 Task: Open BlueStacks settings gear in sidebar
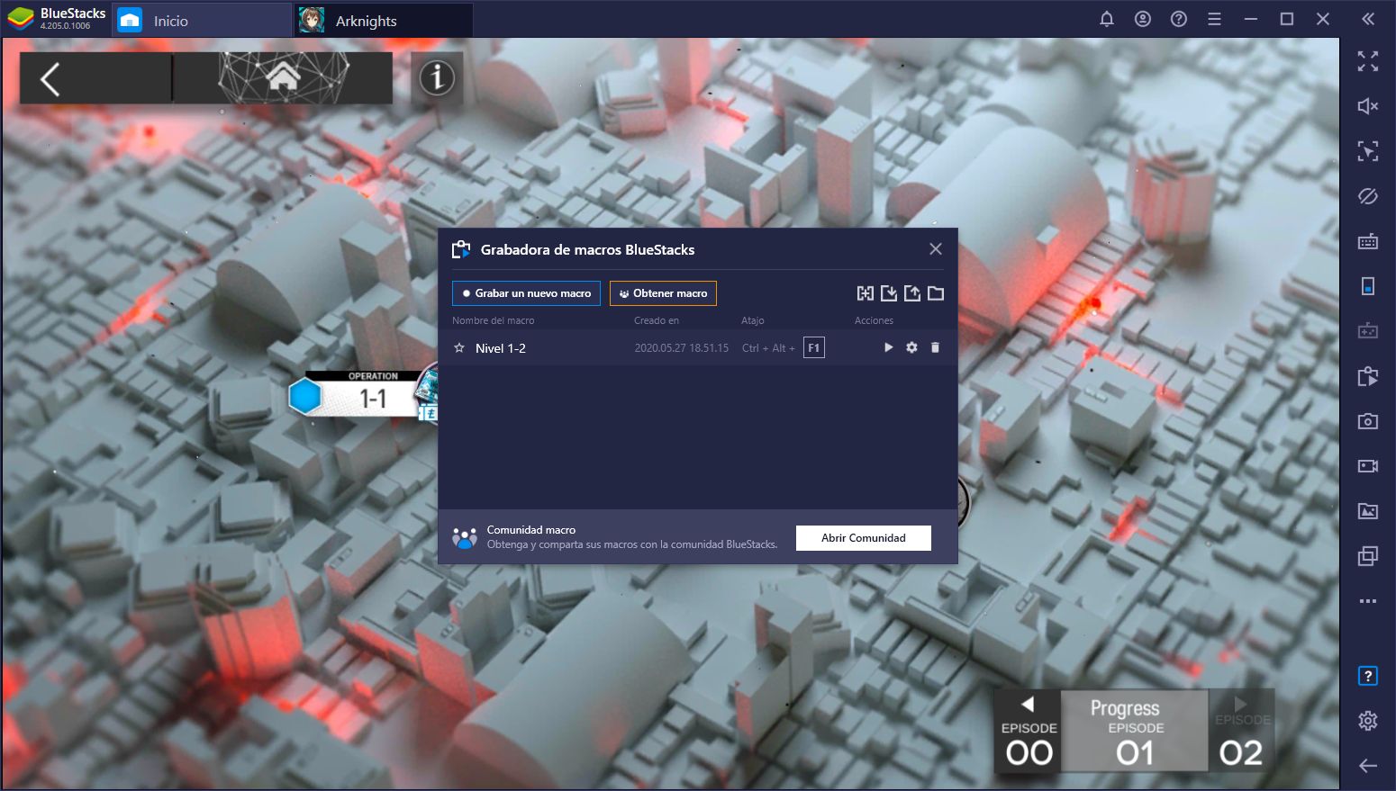(1368, 721)
